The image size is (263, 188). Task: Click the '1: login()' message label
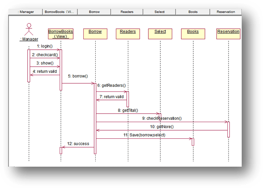coord(45,46)
